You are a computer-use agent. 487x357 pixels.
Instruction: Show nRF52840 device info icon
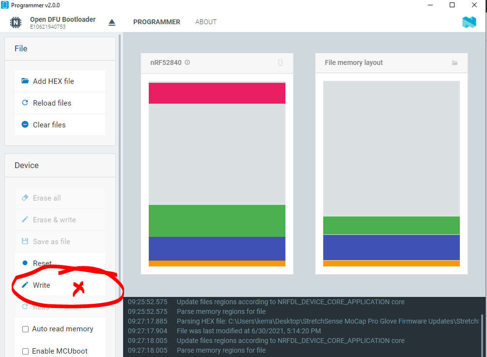[x=187, y=62]
